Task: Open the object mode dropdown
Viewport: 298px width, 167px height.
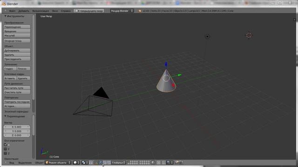Action: (58, 163)
